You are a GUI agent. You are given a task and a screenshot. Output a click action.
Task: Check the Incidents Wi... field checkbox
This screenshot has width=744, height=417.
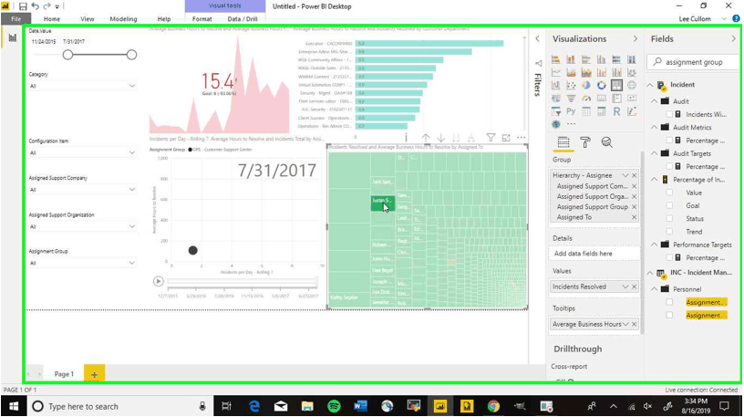click(x=669, y=114)
